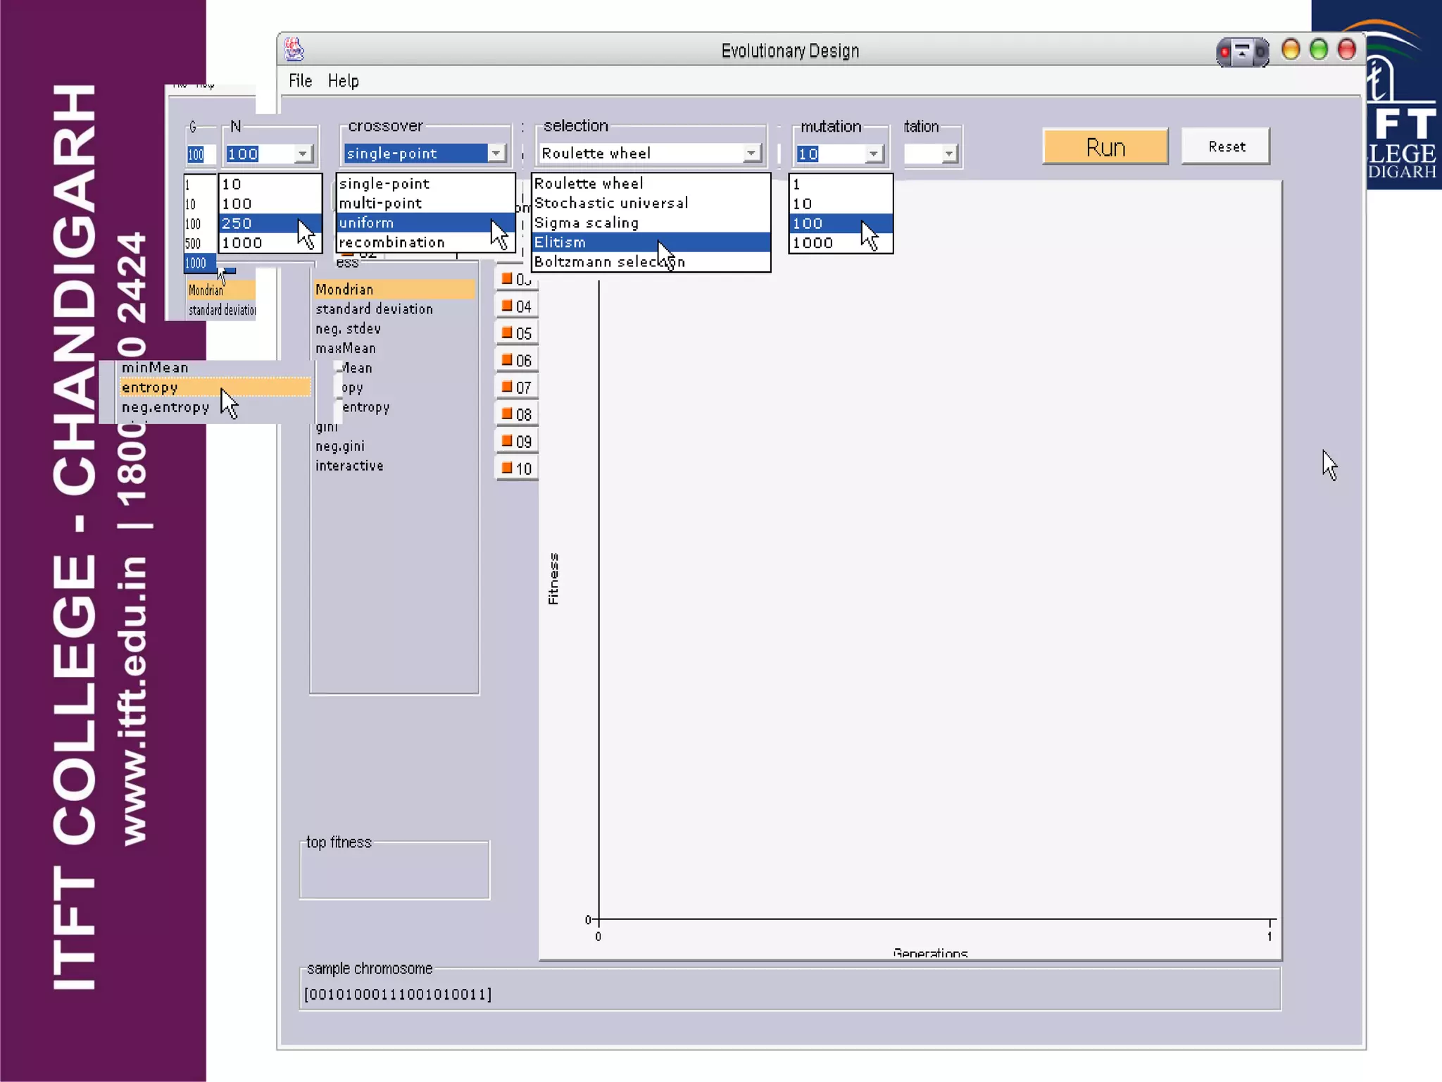Viewport: 1442px width, 1082px height.
Task: Open the File menu
Action: [x=300, y=81]
